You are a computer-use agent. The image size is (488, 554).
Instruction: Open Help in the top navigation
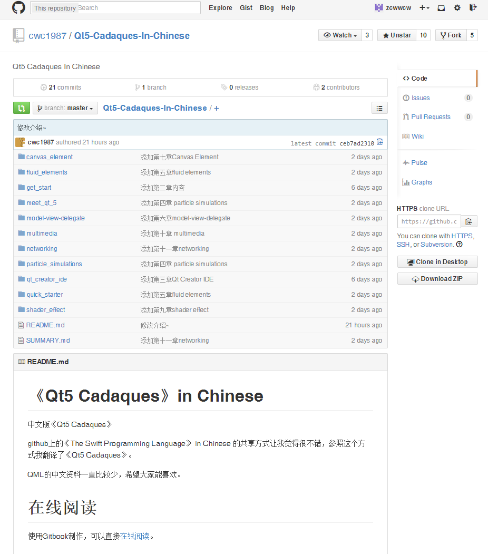[288, 8]
